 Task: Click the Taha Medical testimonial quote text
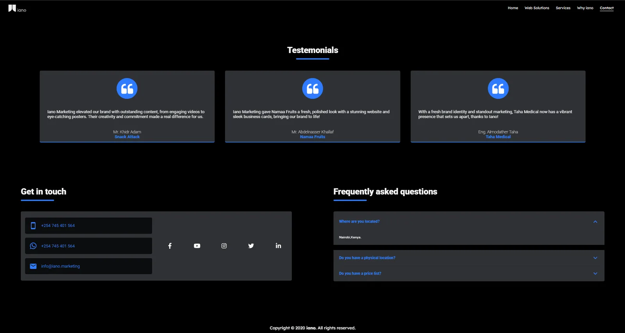tap(495, 114)
